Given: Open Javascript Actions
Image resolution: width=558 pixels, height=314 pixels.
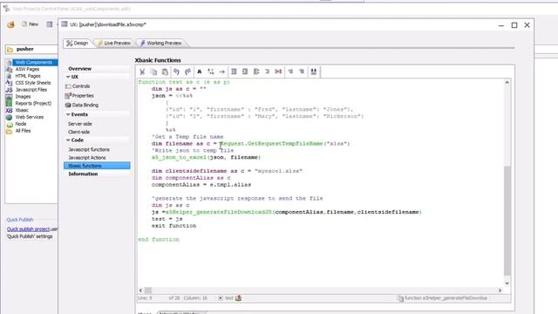Looking at the screenshot, I should click(87, 157).
